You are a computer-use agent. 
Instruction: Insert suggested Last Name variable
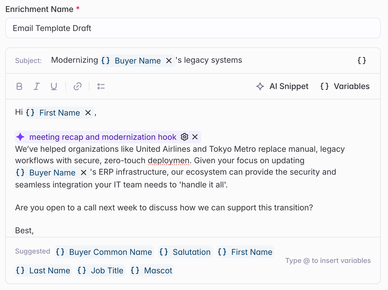[x=43, y=270]
